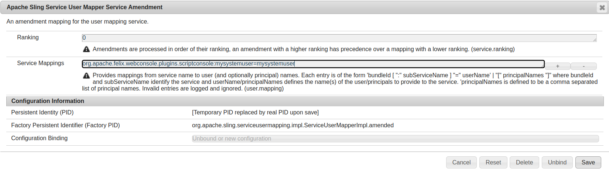The width and height of the screenshot is (609, 174).
Task: Add a new service mapping entry with plus
Action: pos(558,66)
